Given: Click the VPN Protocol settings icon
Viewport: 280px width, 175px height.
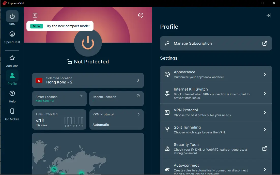Looking at the screenshot, I should point(167,112).
